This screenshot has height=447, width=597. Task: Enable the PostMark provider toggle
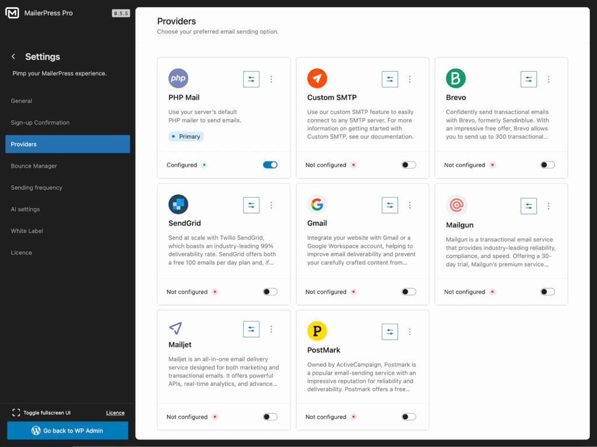pos(409,417)
